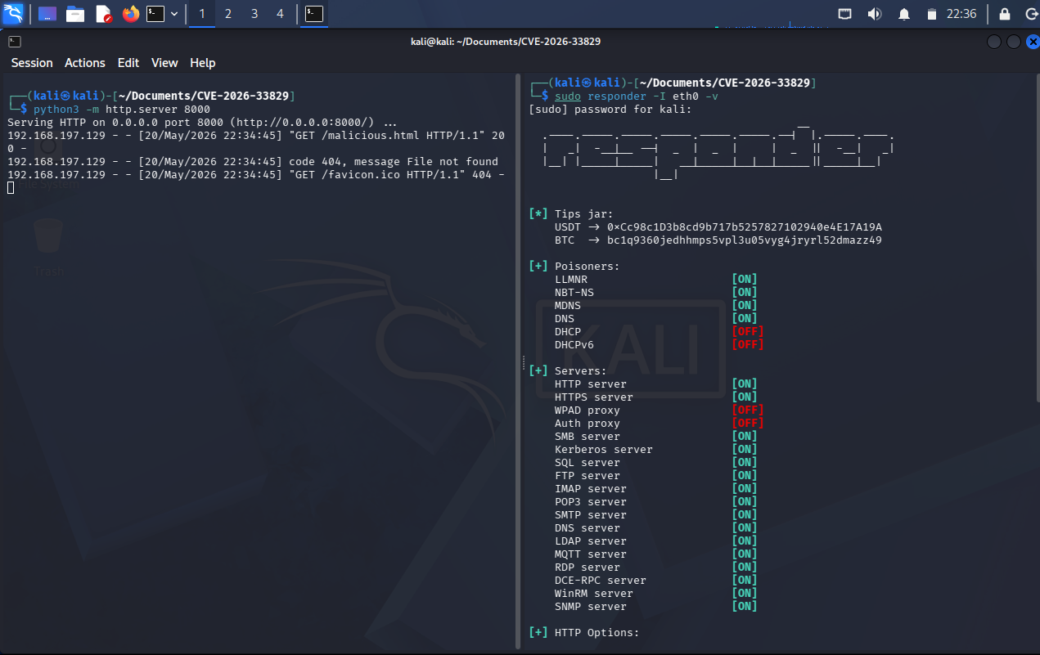The height and width of the screenshot is (655, 1040).
Task: Click the show desktop panel icon
Action: (47, 14)
